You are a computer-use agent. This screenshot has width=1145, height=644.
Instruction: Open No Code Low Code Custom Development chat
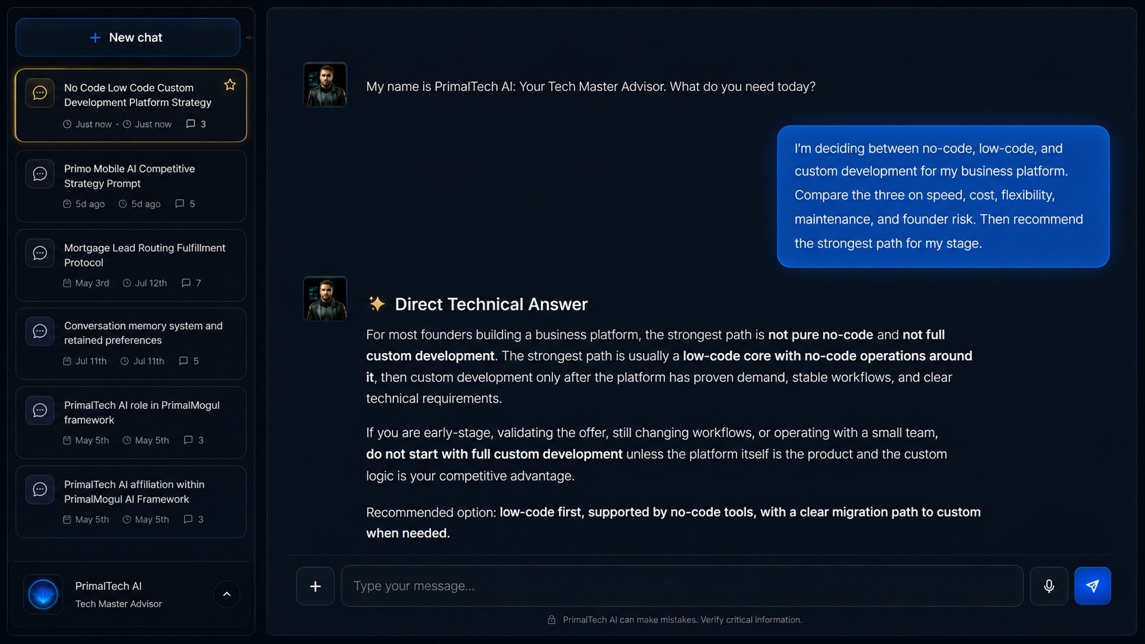pyautogui.click(x=131, y=105)
